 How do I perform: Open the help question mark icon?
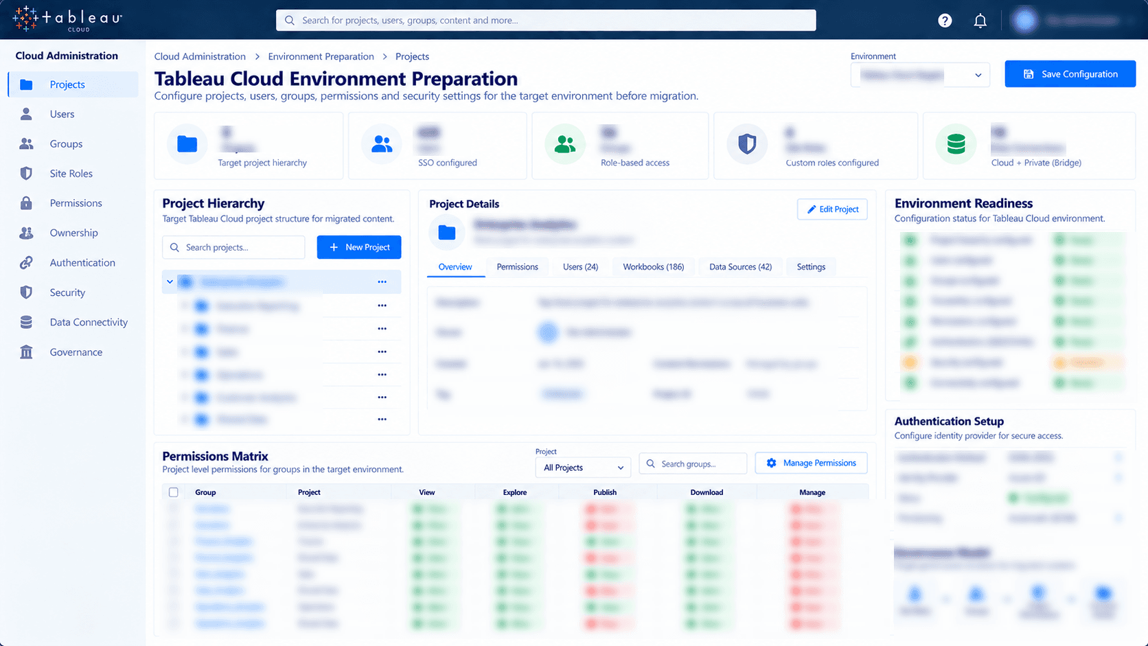[x=945, y=21]
